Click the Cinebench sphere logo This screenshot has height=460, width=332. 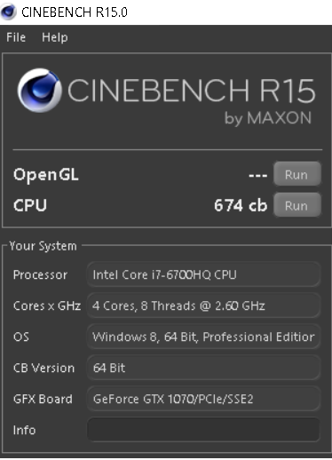(40, 91)
